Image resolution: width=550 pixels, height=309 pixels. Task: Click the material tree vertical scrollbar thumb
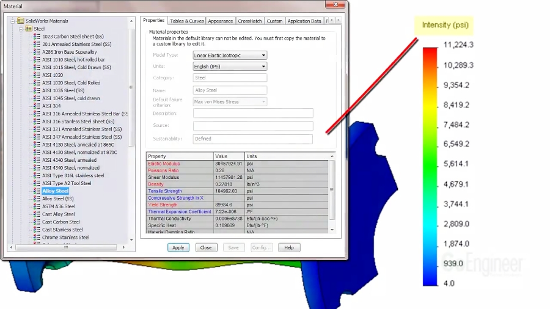tap(131, 87)
